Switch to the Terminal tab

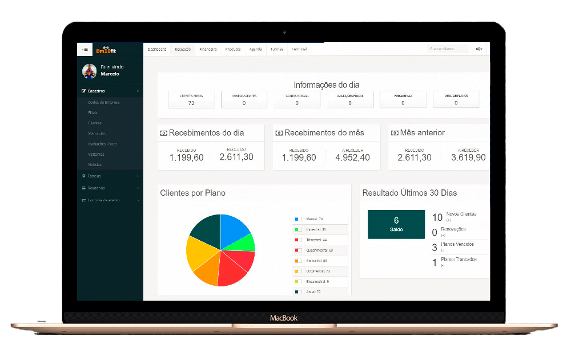(299, 49)
